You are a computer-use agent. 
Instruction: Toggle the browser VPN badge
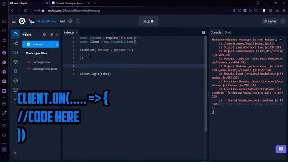coord(37,11)
